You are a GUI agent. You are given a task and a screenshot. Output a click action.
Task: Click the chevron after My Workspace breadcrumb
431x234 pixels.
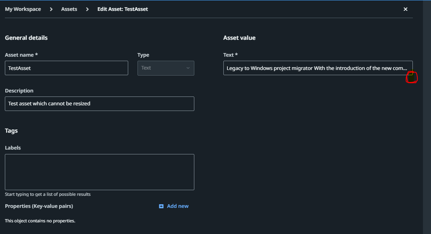coord(51,9)
